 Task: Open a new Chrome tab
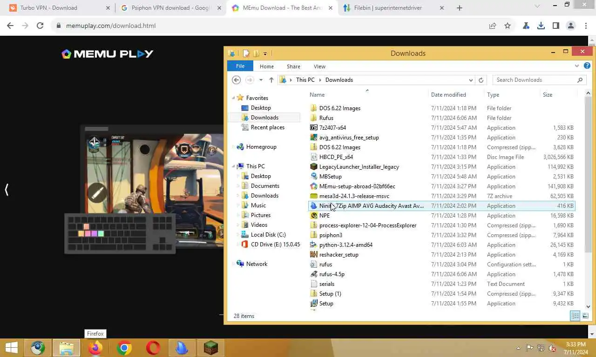tap(459, 8)
